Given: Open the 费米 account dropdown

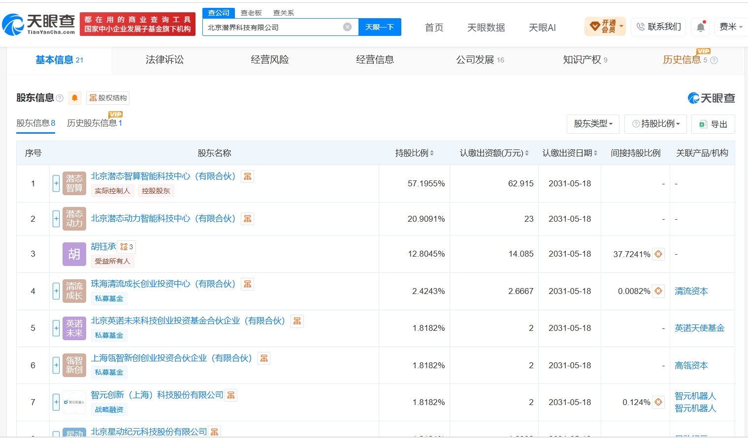Looking at the screenshot, I should 731,27.
